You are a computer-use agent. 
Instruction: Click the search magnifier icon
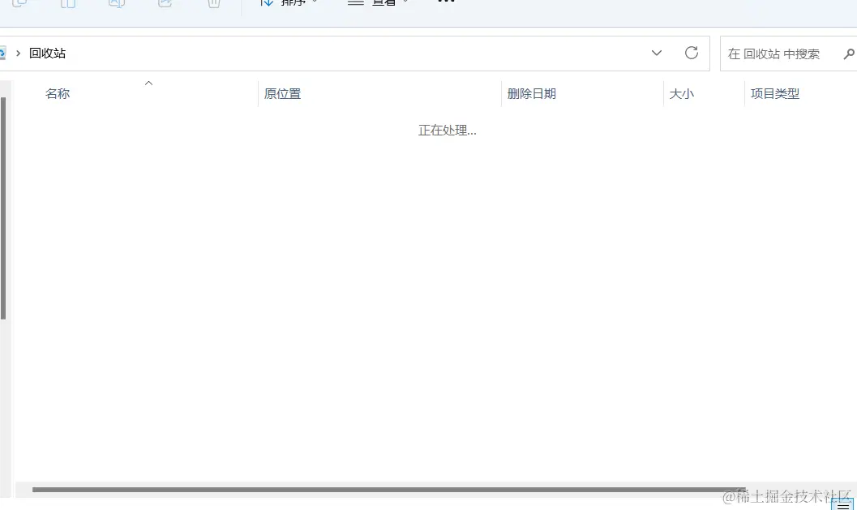coord(849,54)
